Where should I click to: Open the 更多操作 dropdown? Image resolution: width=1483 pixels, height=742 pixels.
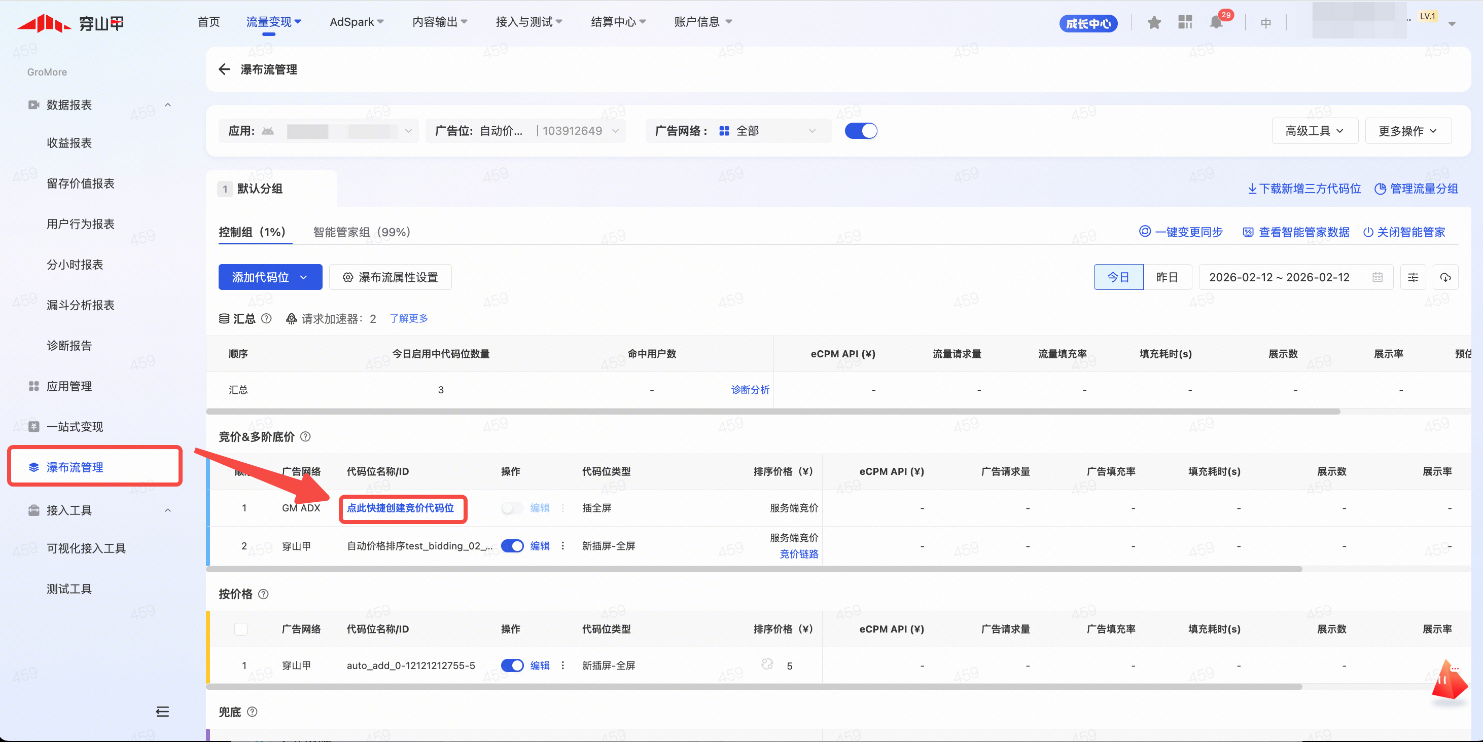coord(1407,131)
